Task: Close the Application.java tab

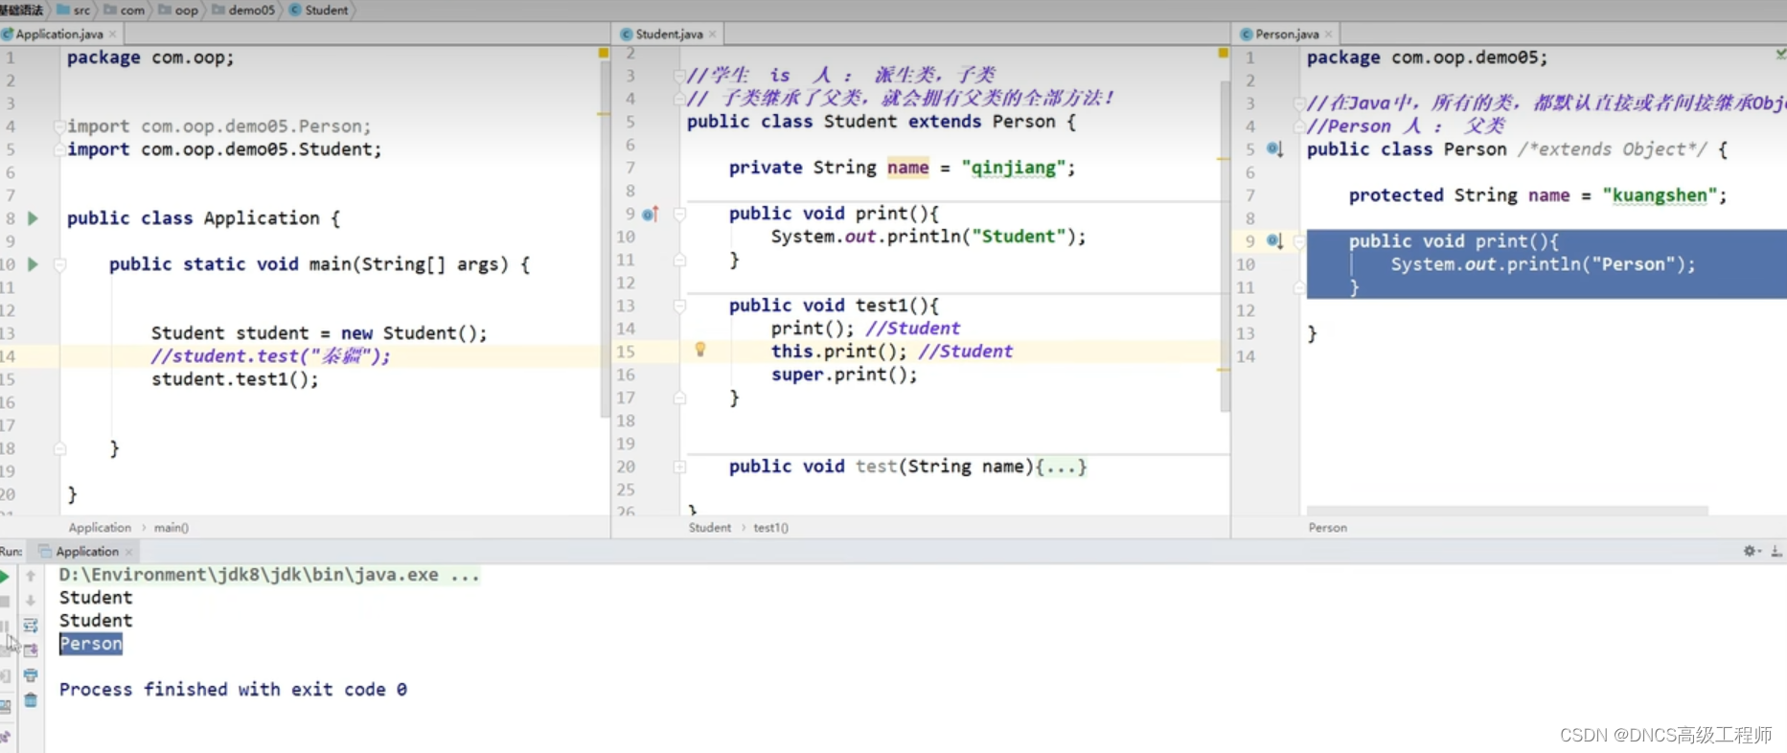Action: [113, 34]
